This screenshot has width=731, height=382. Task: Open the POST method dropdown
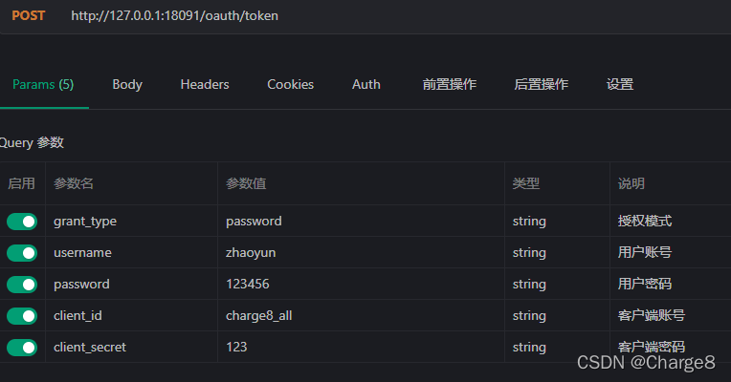pos(29,16)
